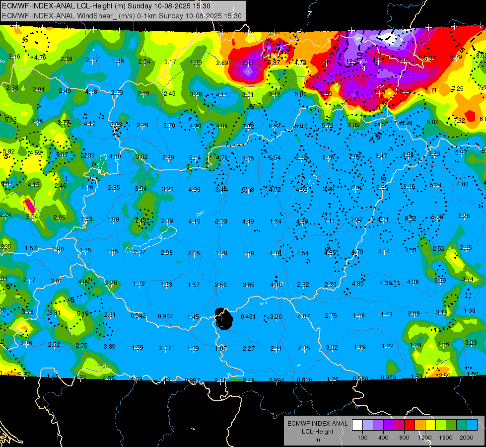Screen dimensions: 486x447
Task: Click the 100 legend scale label
Action: click(362, 438)
